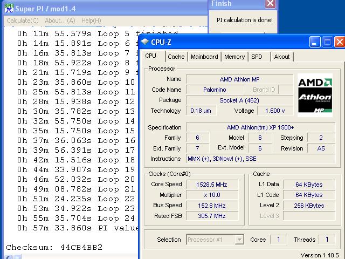Image resolution: width=345 pixels, height=259 pixels.
Task: Click the Level 2 value 256 KBytes
Action: click(x=309, y=206)
